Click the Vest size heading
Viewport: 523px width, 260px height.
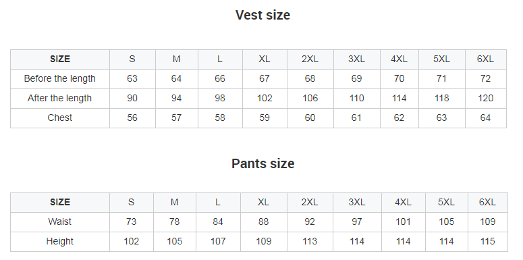tap(263, 15)
